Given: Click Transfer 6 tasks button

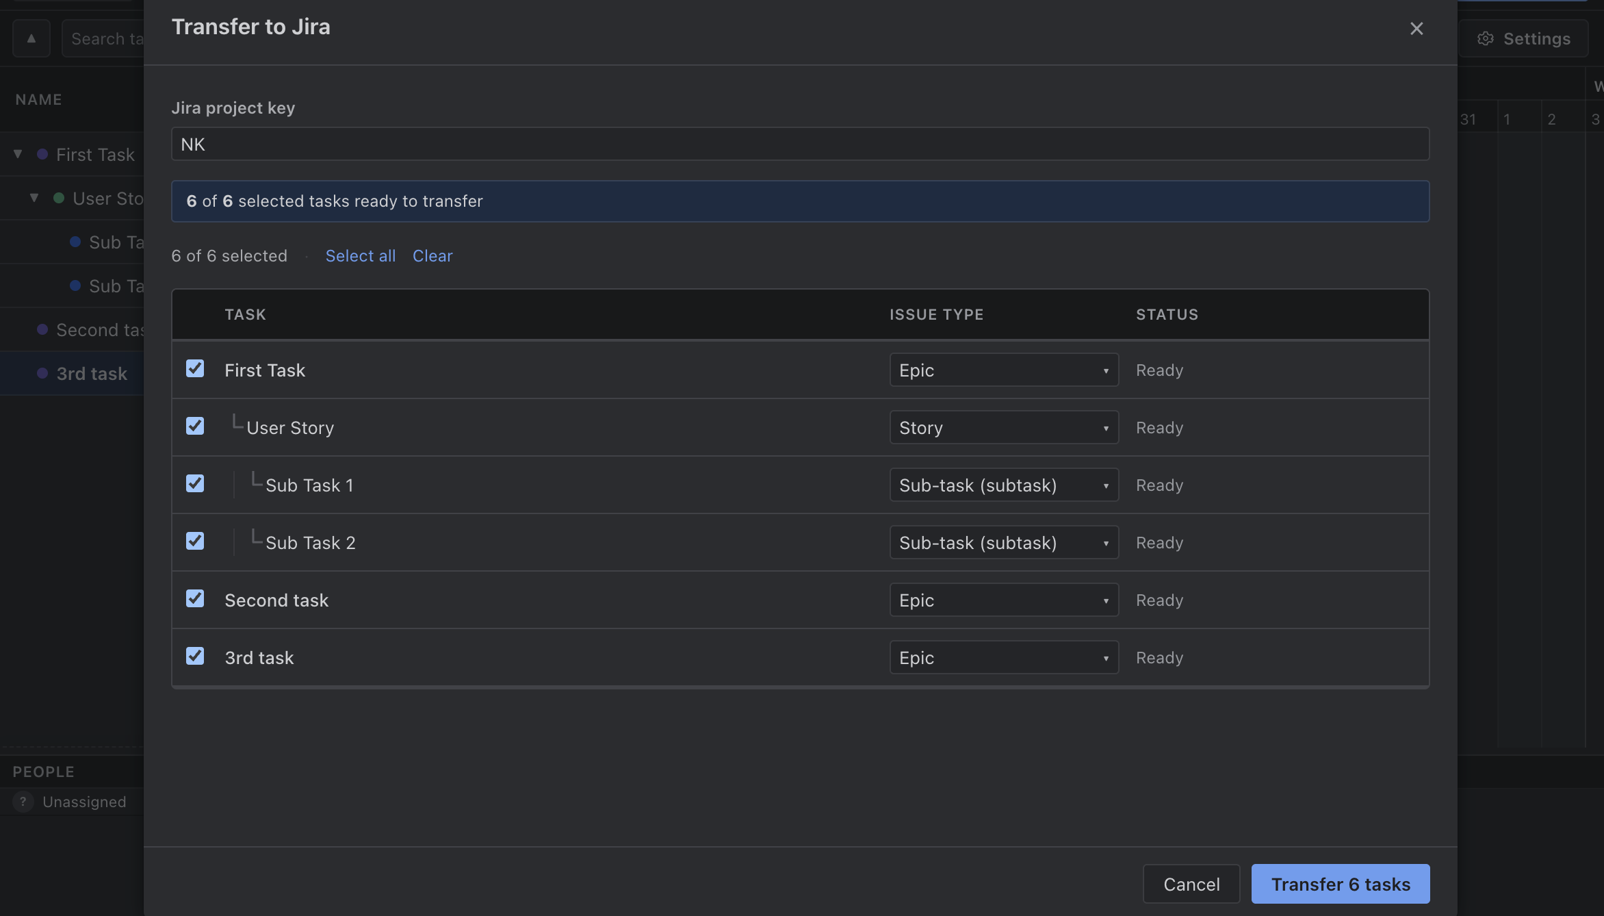Looking at the screenshot, I should [1341, 884].
